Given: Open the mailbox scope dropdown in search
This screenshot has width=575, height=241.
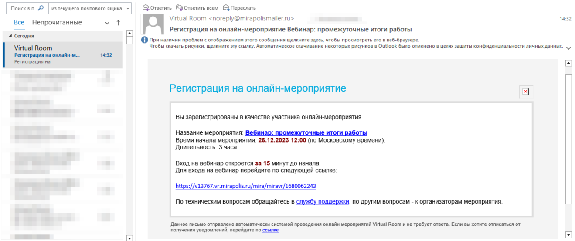Looking at the screenshot, I should (90, 8).
